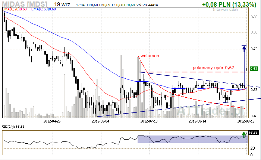Click the low value L: 0,60
The image size is (261, 160).
(x=117, y=5)
